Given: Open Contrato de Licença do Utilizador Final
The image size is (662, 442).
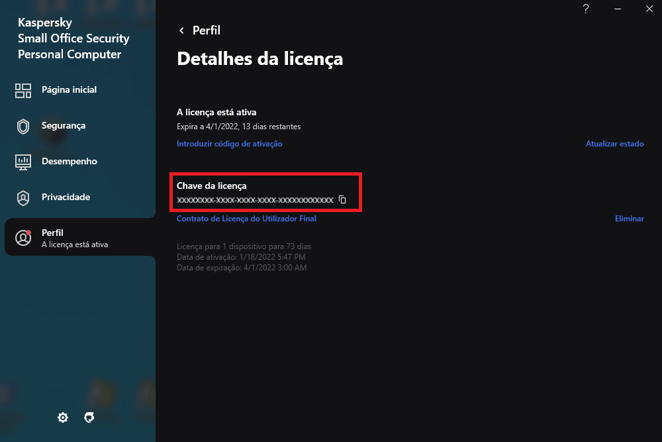Looking at the screenshot, I should (x=246, y=219).
